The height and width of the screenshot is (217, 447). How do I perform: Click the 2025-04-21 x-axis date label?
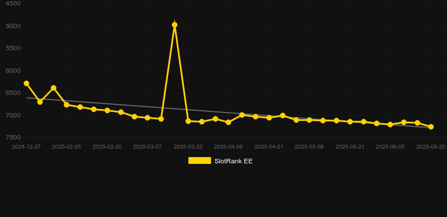click(269, 147)
